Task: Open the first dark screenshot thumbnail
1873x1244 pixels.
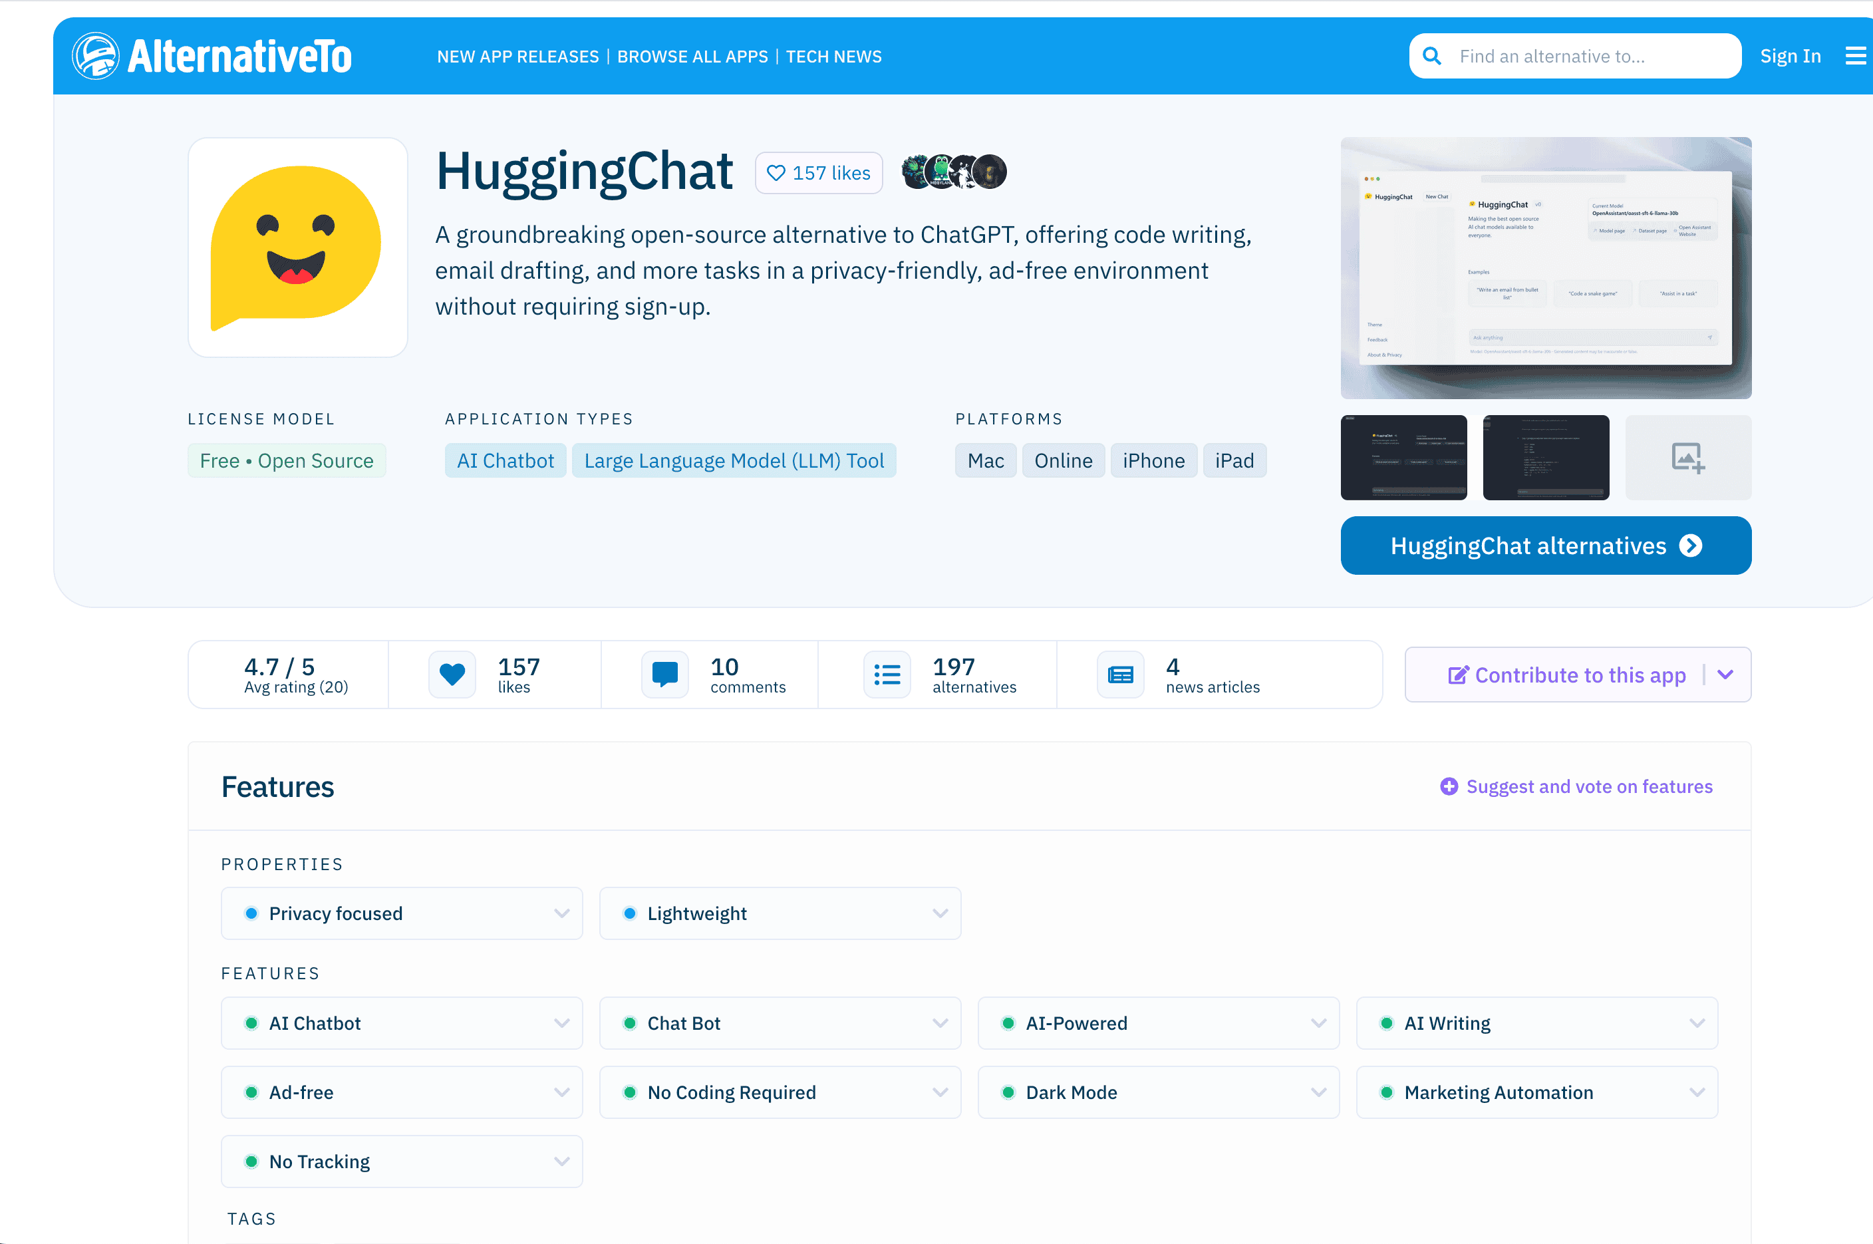Action: click(1403, 458)
